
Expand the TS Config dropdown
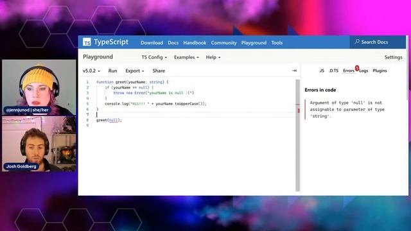(x=154, y=57)
